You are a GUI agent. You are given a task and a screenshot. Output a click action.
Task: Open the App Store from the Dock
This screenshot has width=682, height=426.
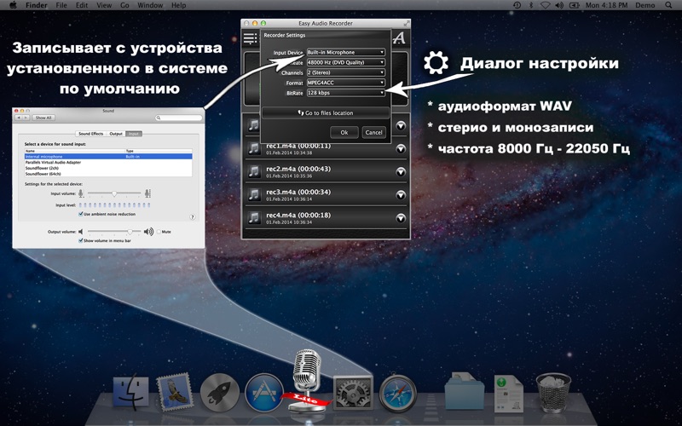point(264,393)
